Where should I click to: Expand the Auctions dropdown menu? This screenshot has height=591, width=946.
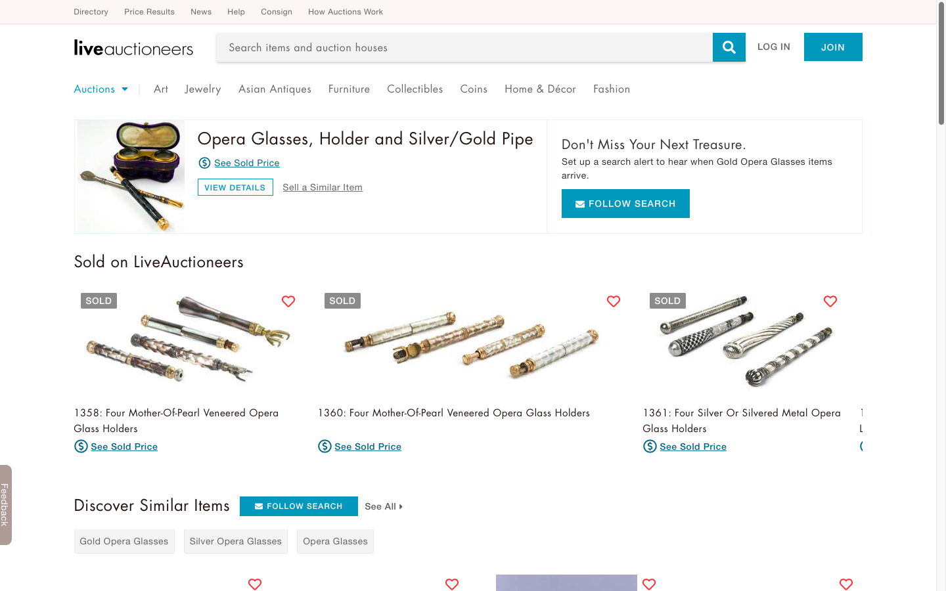pos(101,89)
